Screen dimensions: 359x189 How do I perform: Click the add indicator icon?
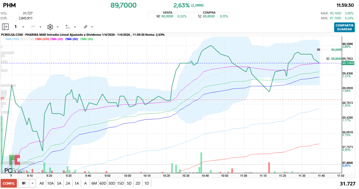tap(68, 27)
